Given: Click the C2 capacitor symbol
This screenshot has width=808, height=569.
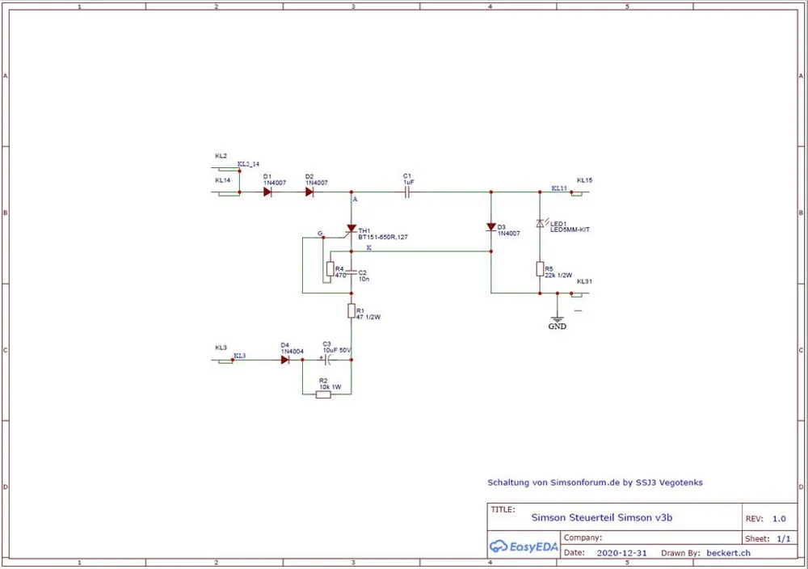Looking at the screenshot, I should (x=351, y=272).
